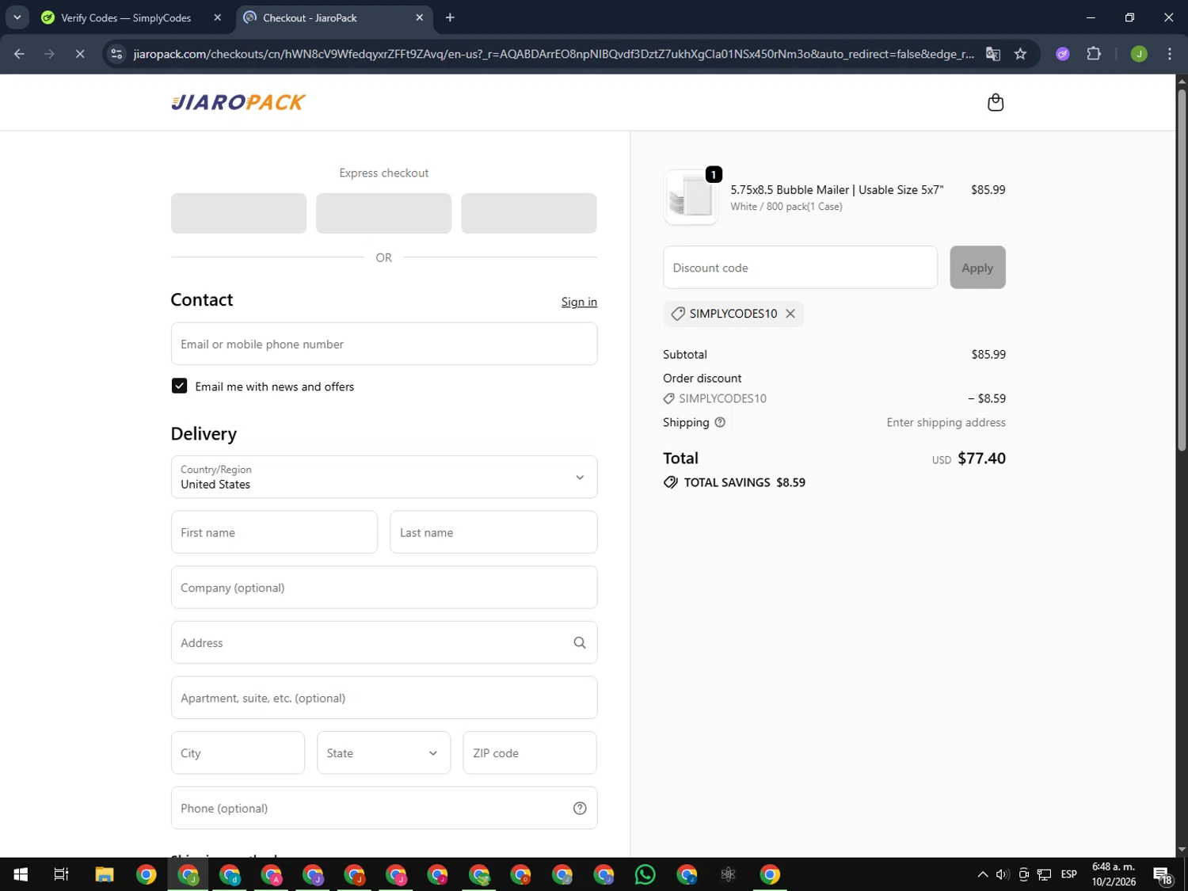Screen dimensions: 1188x891
Task: Click the Email or mobile phone field
Action: tap(384, 344)
